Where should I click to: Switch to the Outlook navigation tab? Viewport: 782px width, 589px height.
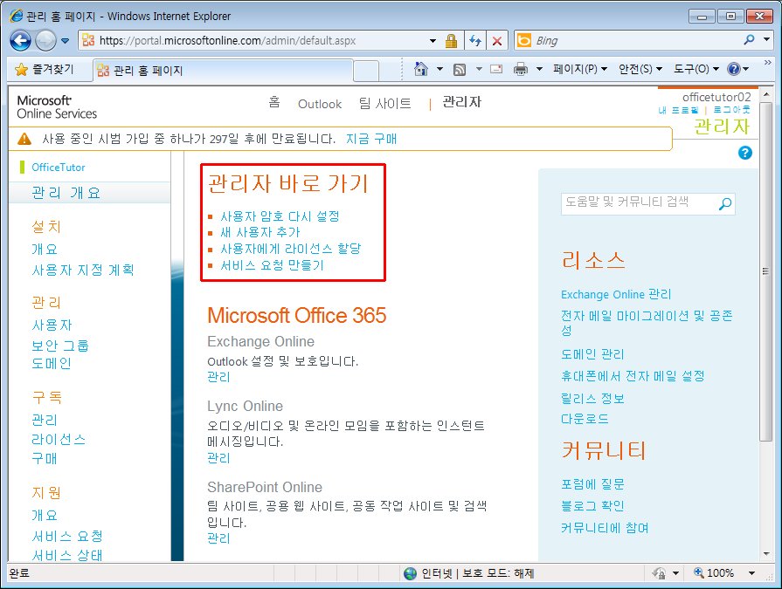(x=320, y=104)
